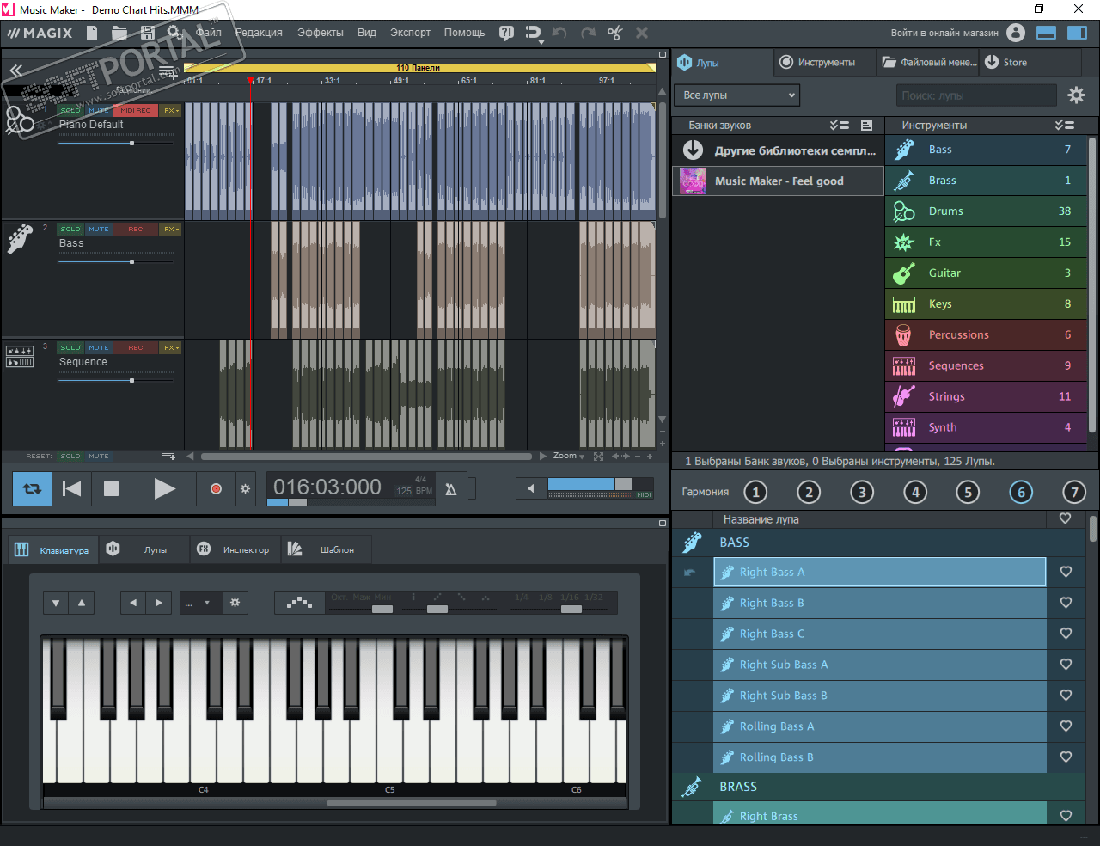Open program settings gear in top toolbar
This screenshot has width=1100, height=846.
pyautogui.click(x=174, y=33)
